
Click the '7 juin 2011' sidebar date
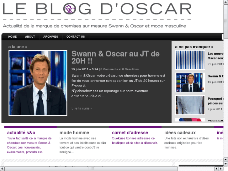pos(215,109)
